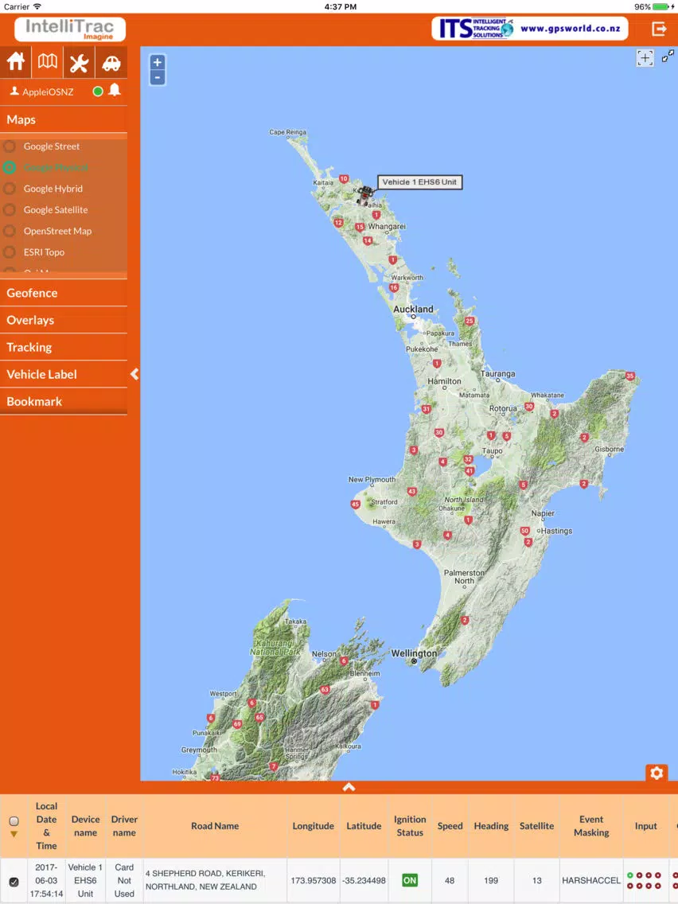Click the Input status dots cell
This screenshot has width=678, height=904.
[x=644, y=880]
